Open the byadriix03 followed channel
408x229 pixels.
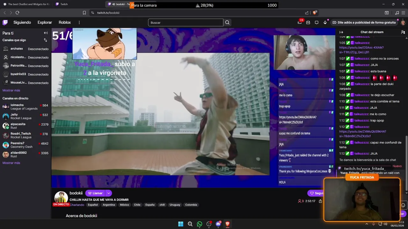pos(25,74)
